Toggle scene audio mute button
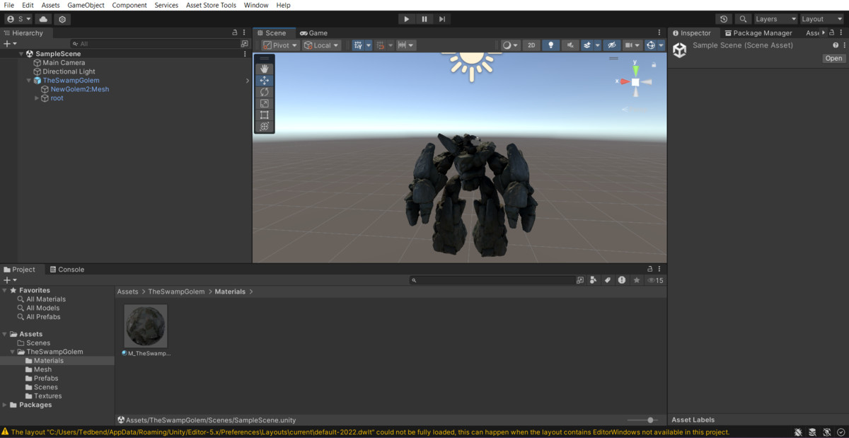 click(x=570, y=45)
